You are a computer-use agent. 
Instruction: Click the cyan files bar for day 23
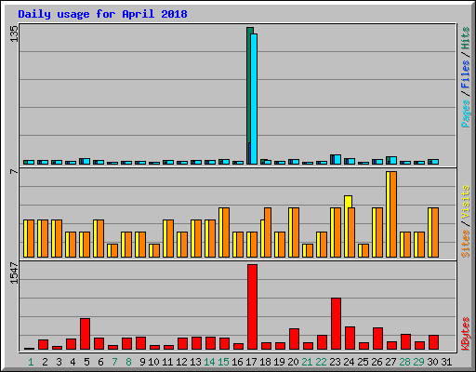[x=337, y=159]
